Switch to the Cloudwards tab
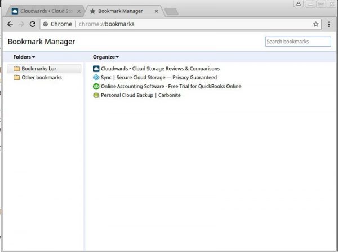The width and height of the screenshot is (338, 252). click(x=45, y=11)
